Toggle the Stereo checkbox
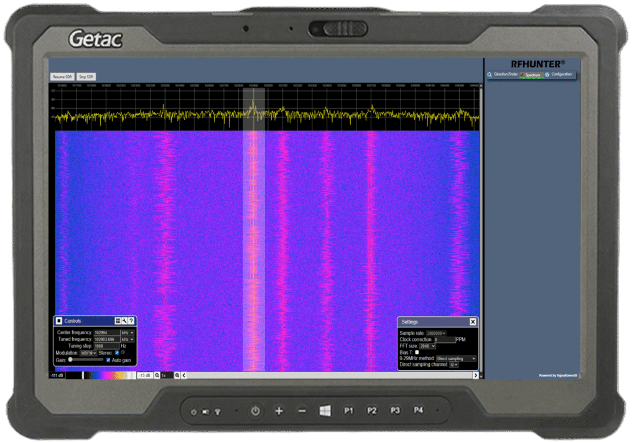 click(x=117, y=353)
